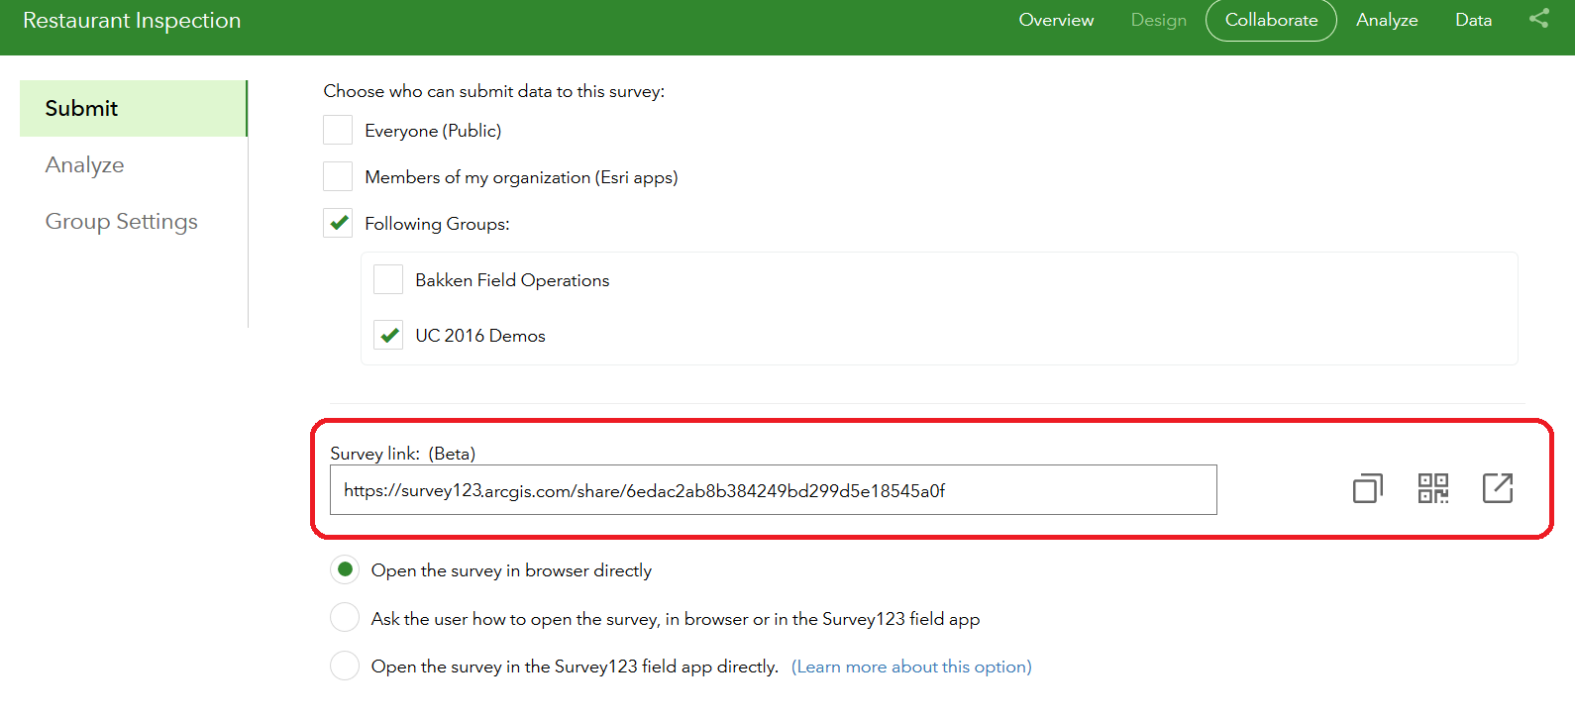Viewport: 1575px width, 719px height.
Task: Open the Data tab
Action: [1473, 20]
